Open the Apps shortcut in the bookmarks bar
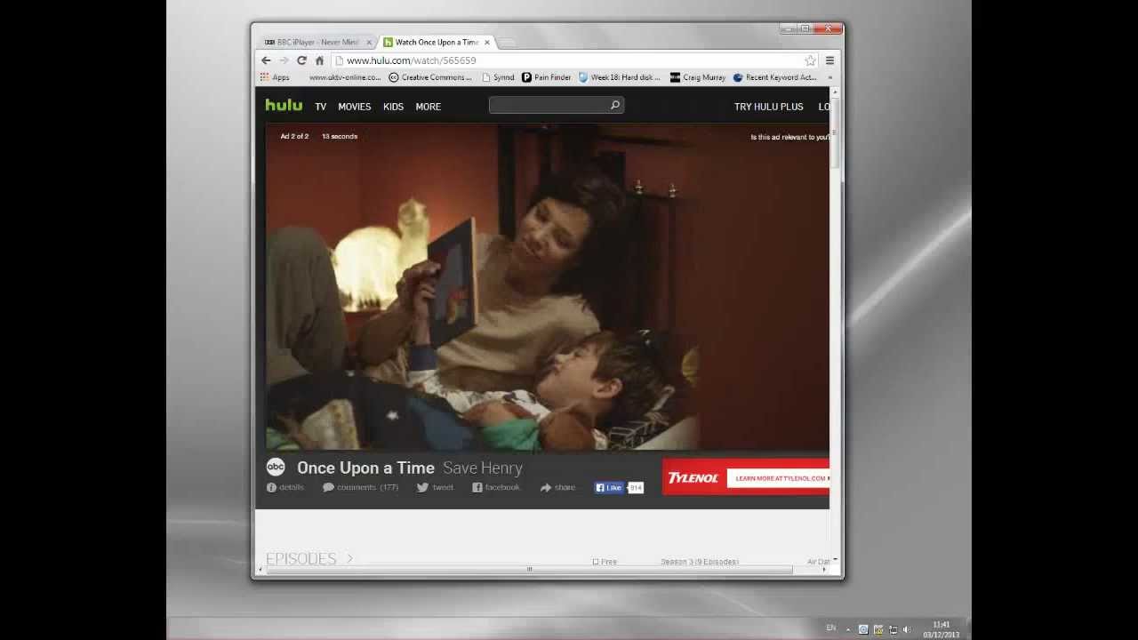This screenshot has height=640, width=1138. [275, 77]
